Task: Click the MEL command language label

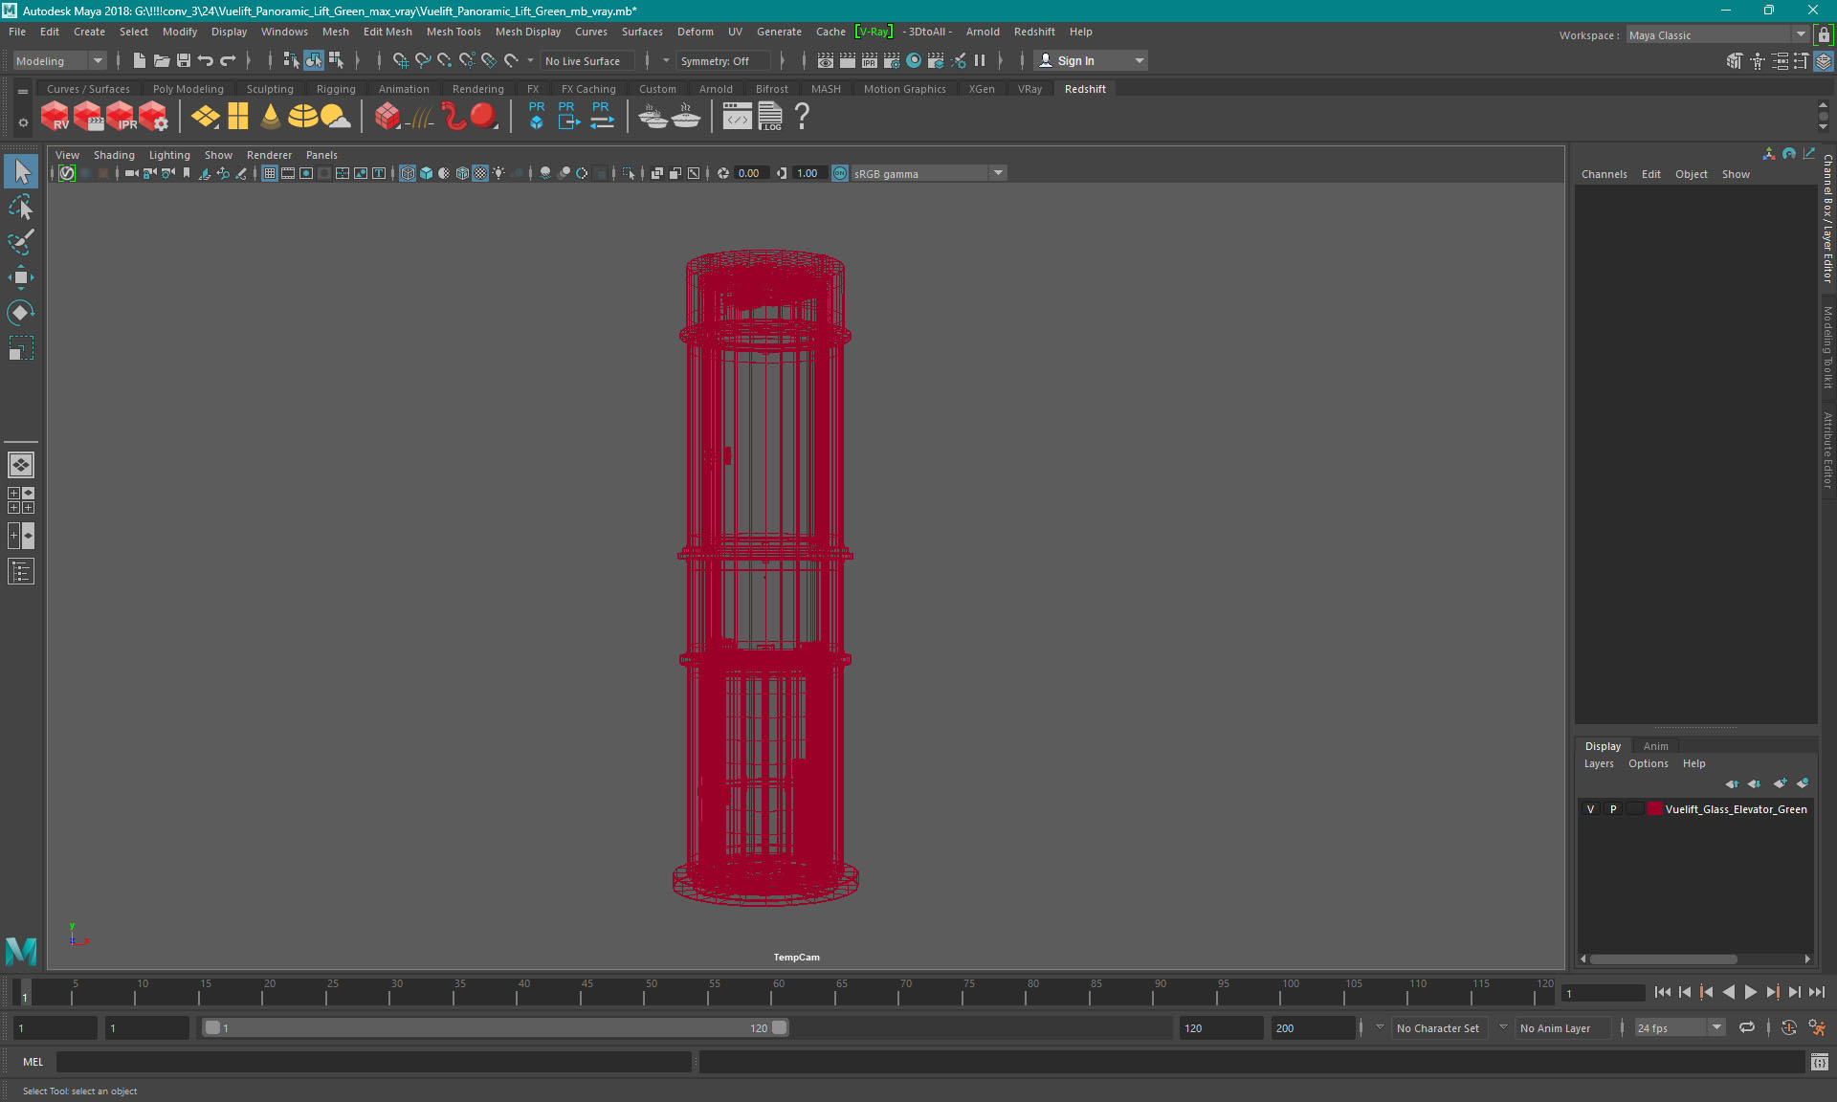Action: 33,1062
